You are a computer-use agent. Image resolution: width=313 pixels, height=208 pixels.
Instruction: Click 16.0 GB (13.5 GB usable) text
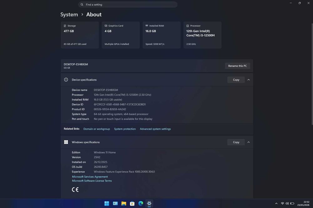108,99
